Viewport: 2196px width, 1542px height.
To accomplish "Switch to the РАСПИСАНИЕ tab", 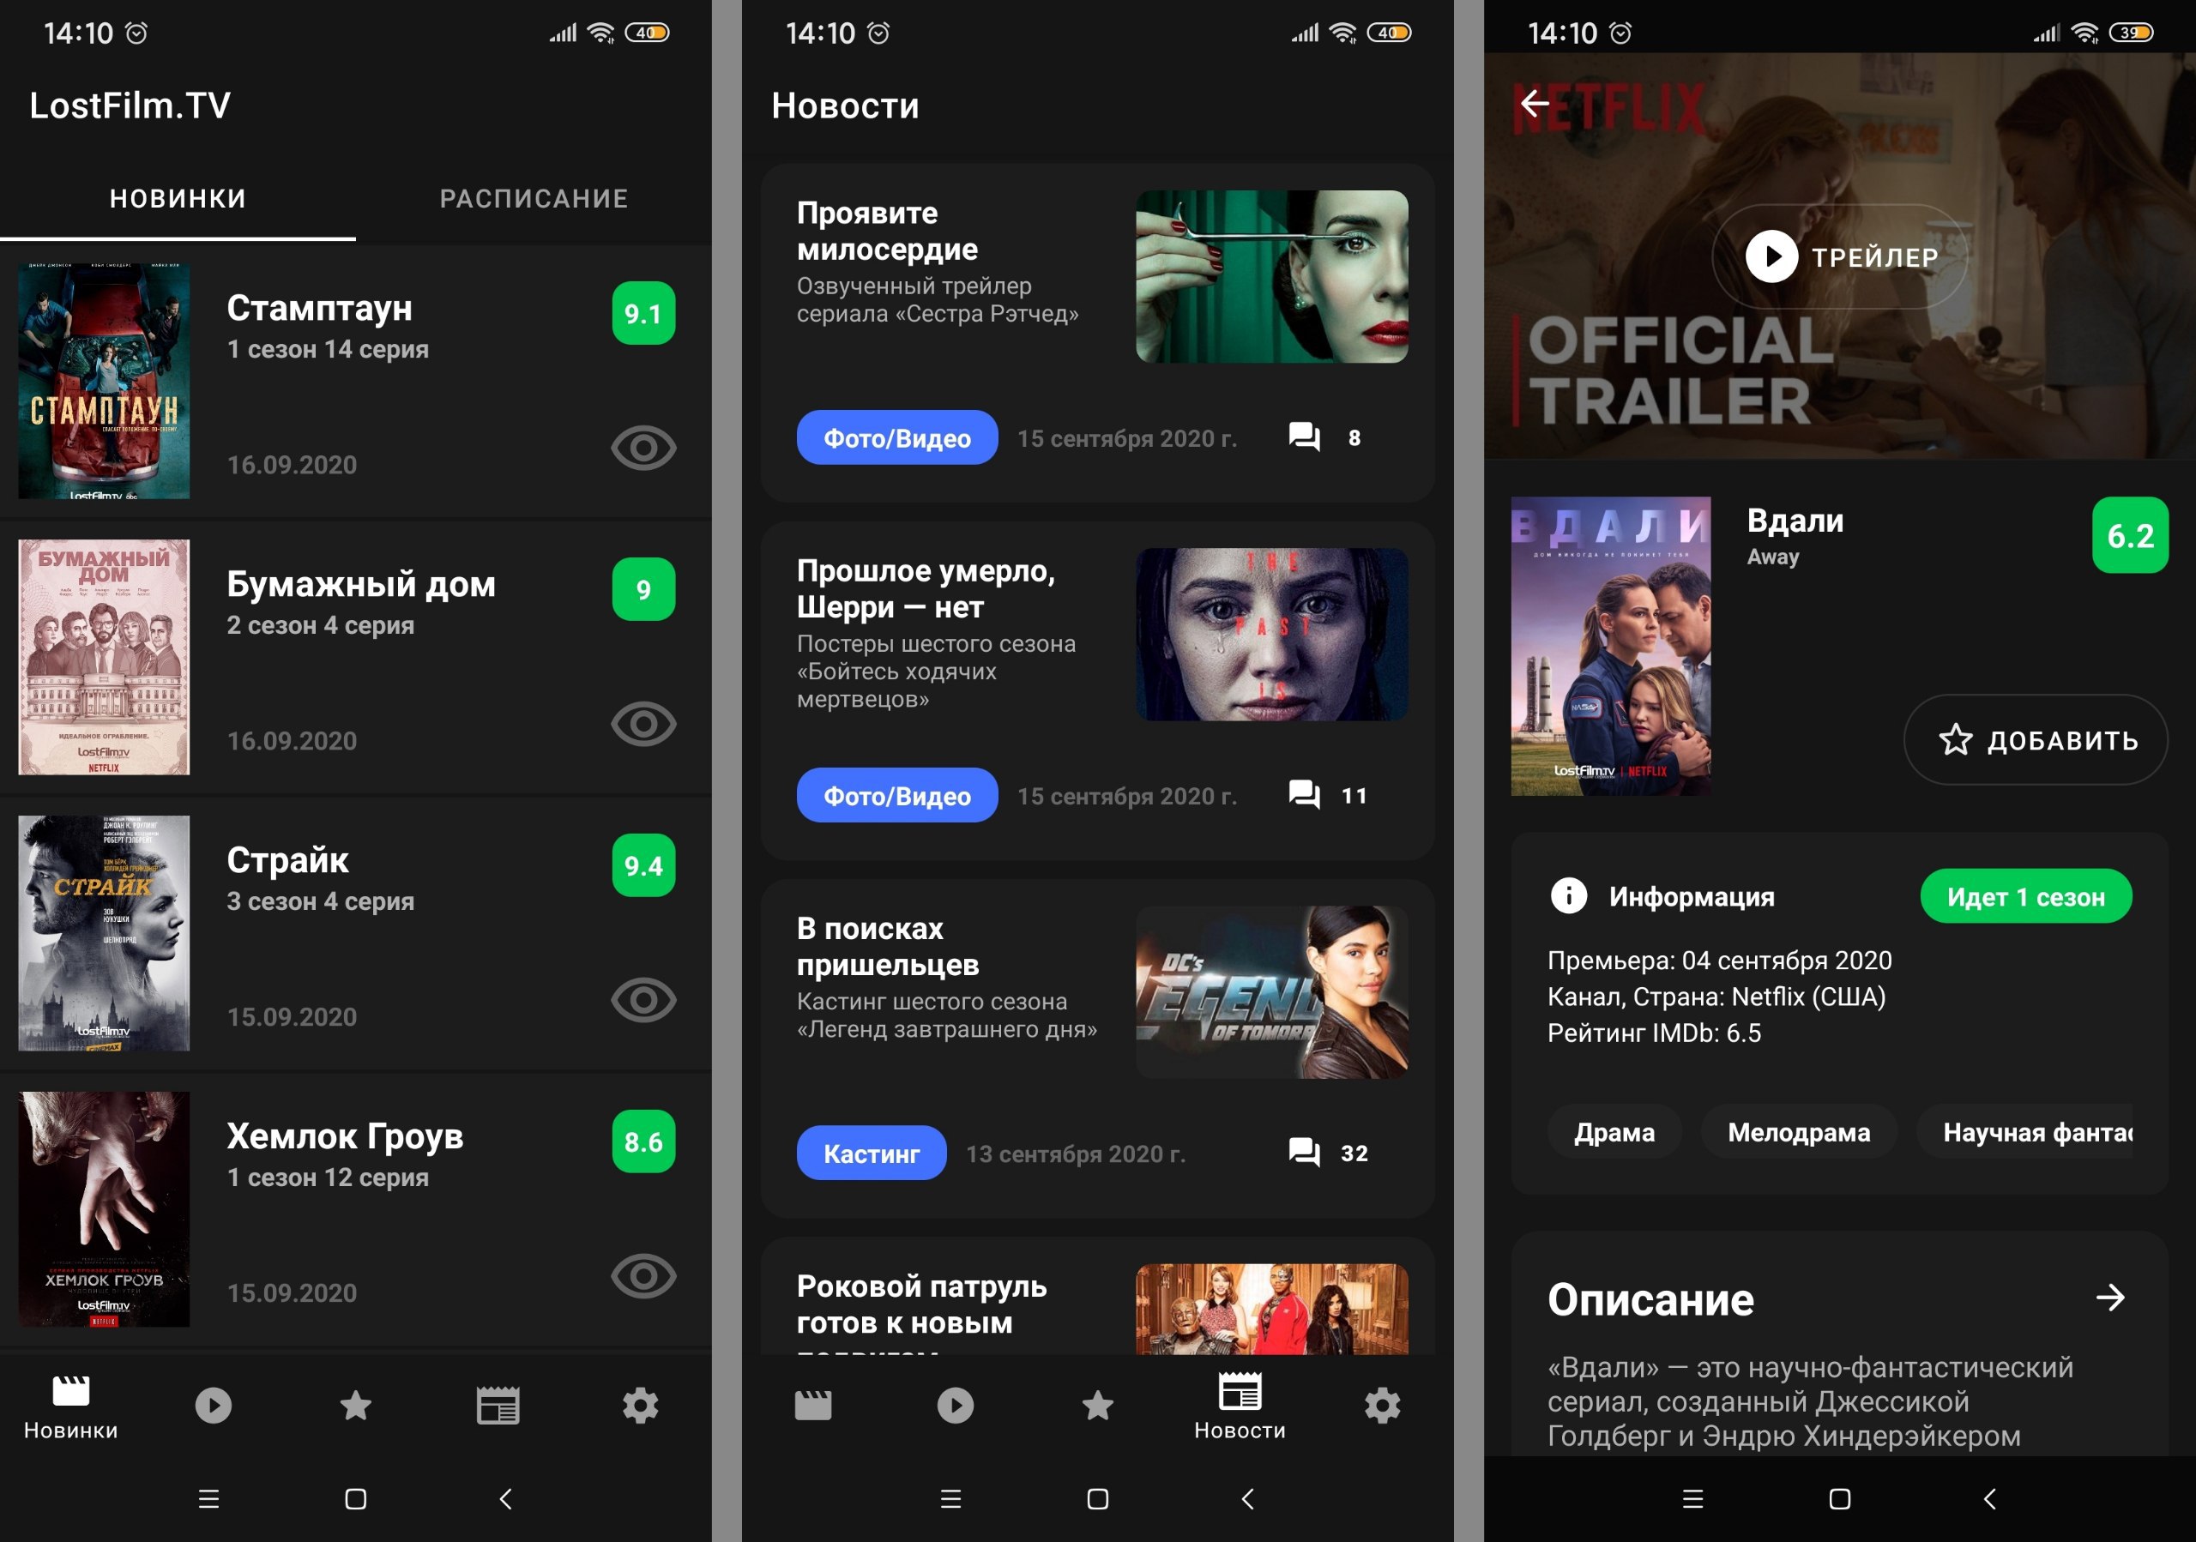I will tap(534, 199).
